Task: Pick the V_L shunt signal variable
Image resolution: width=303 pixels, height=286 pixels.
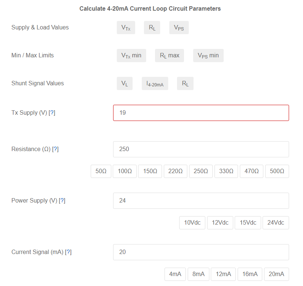Action: 125,83
